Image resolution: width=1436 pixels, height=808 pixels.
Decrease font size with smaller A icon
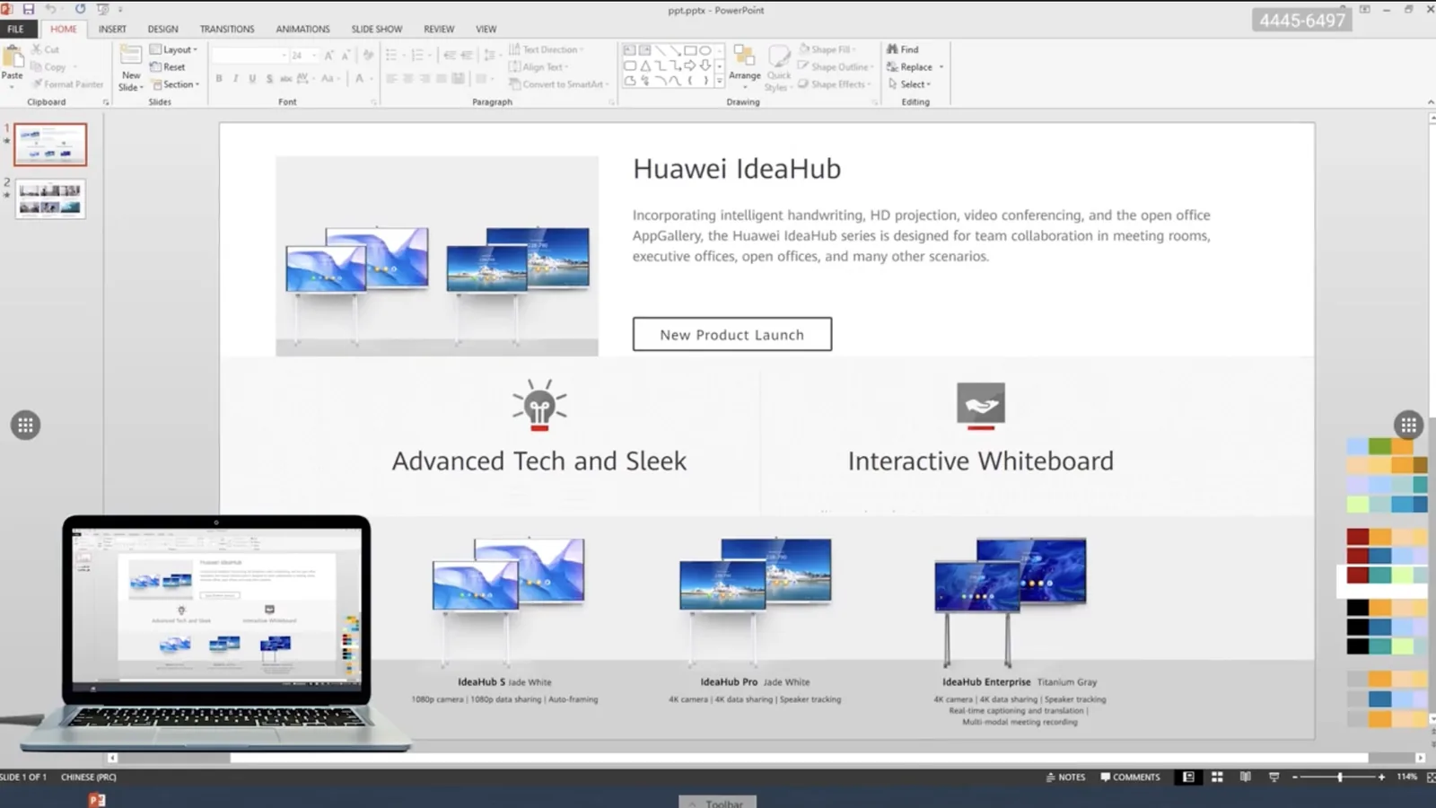point(346,56)
